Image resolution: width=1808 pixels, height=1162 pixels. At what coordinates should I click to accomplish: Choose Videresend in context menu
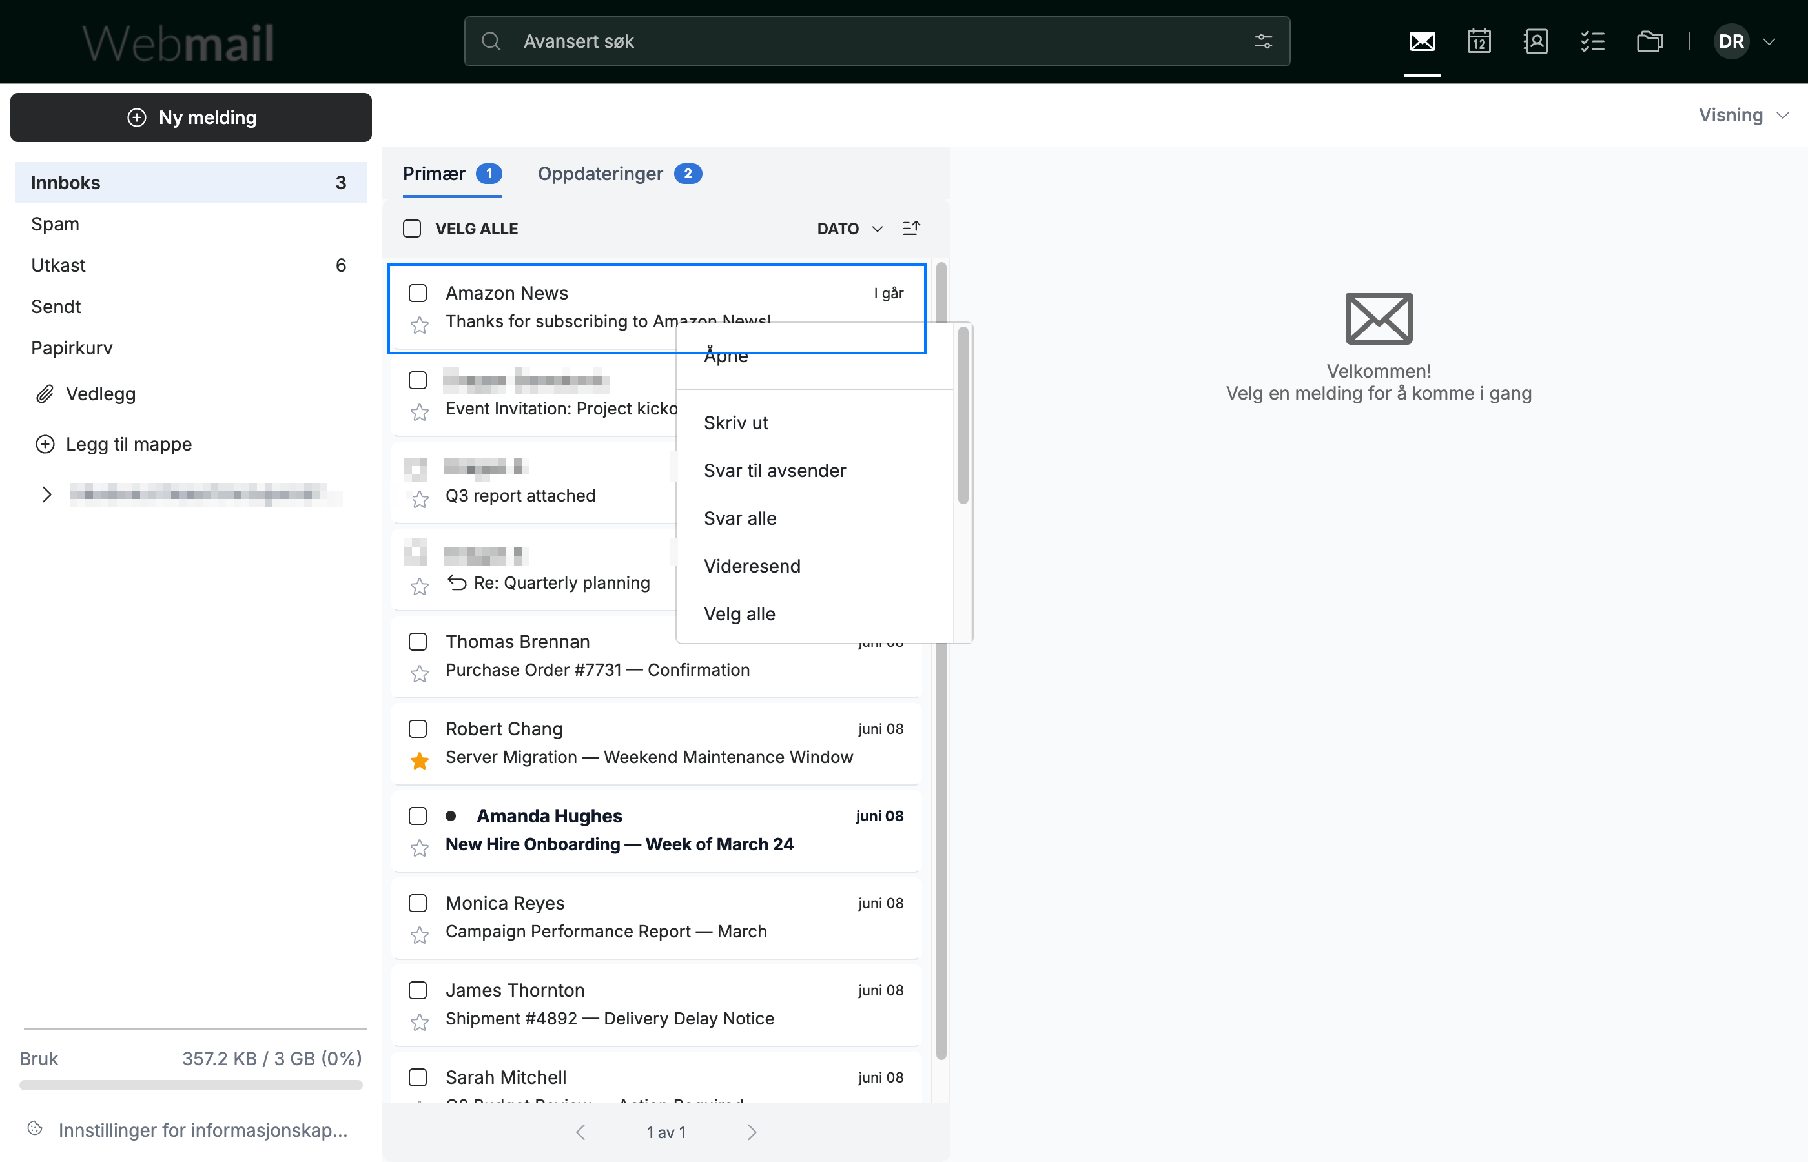(x=815, y=566)
